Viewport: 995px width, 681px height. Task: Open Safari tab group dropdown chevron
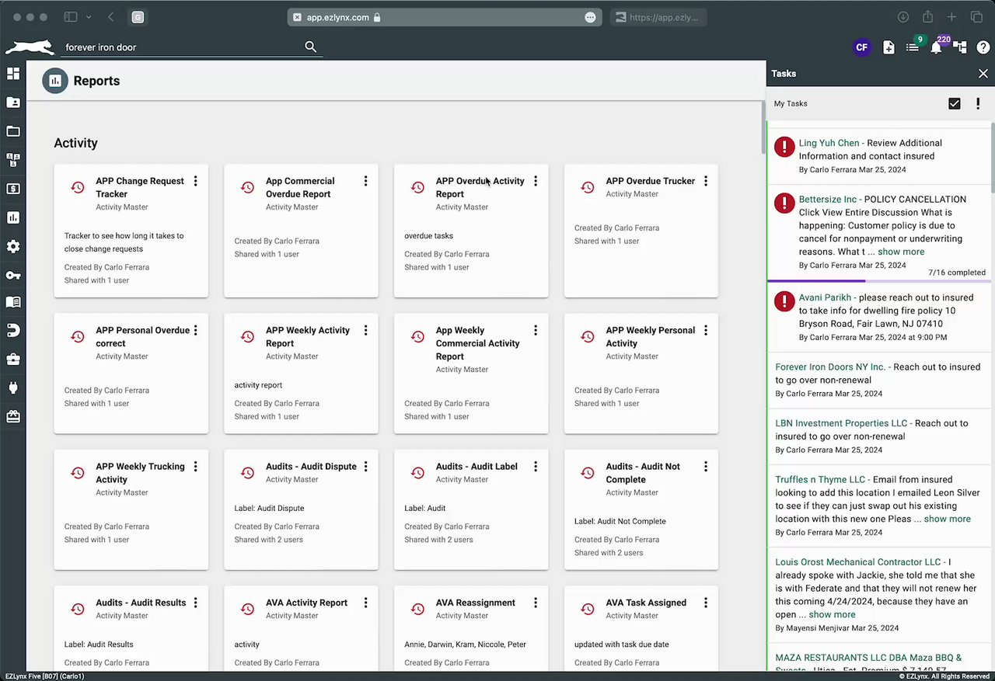coord(89,17)
